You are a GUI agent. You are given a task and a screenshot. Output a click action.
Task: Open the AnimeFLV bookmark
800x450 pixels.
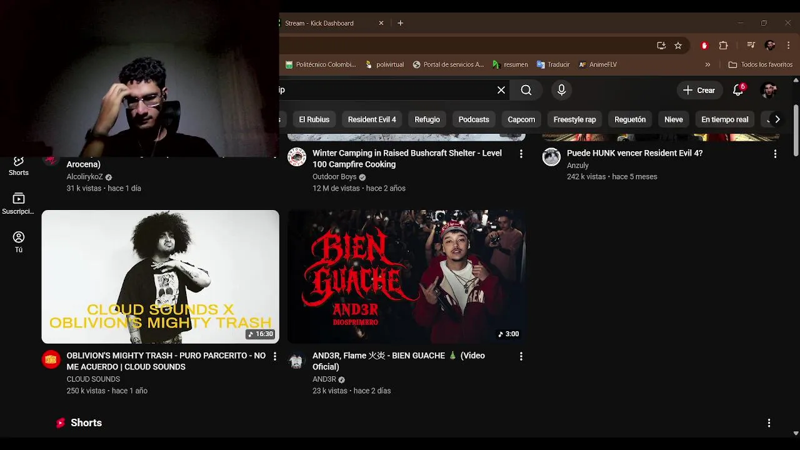coord(598,64)
